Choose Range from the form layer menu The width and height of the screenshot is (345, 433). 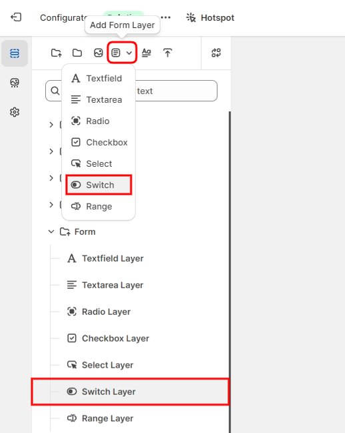point(99,206)
